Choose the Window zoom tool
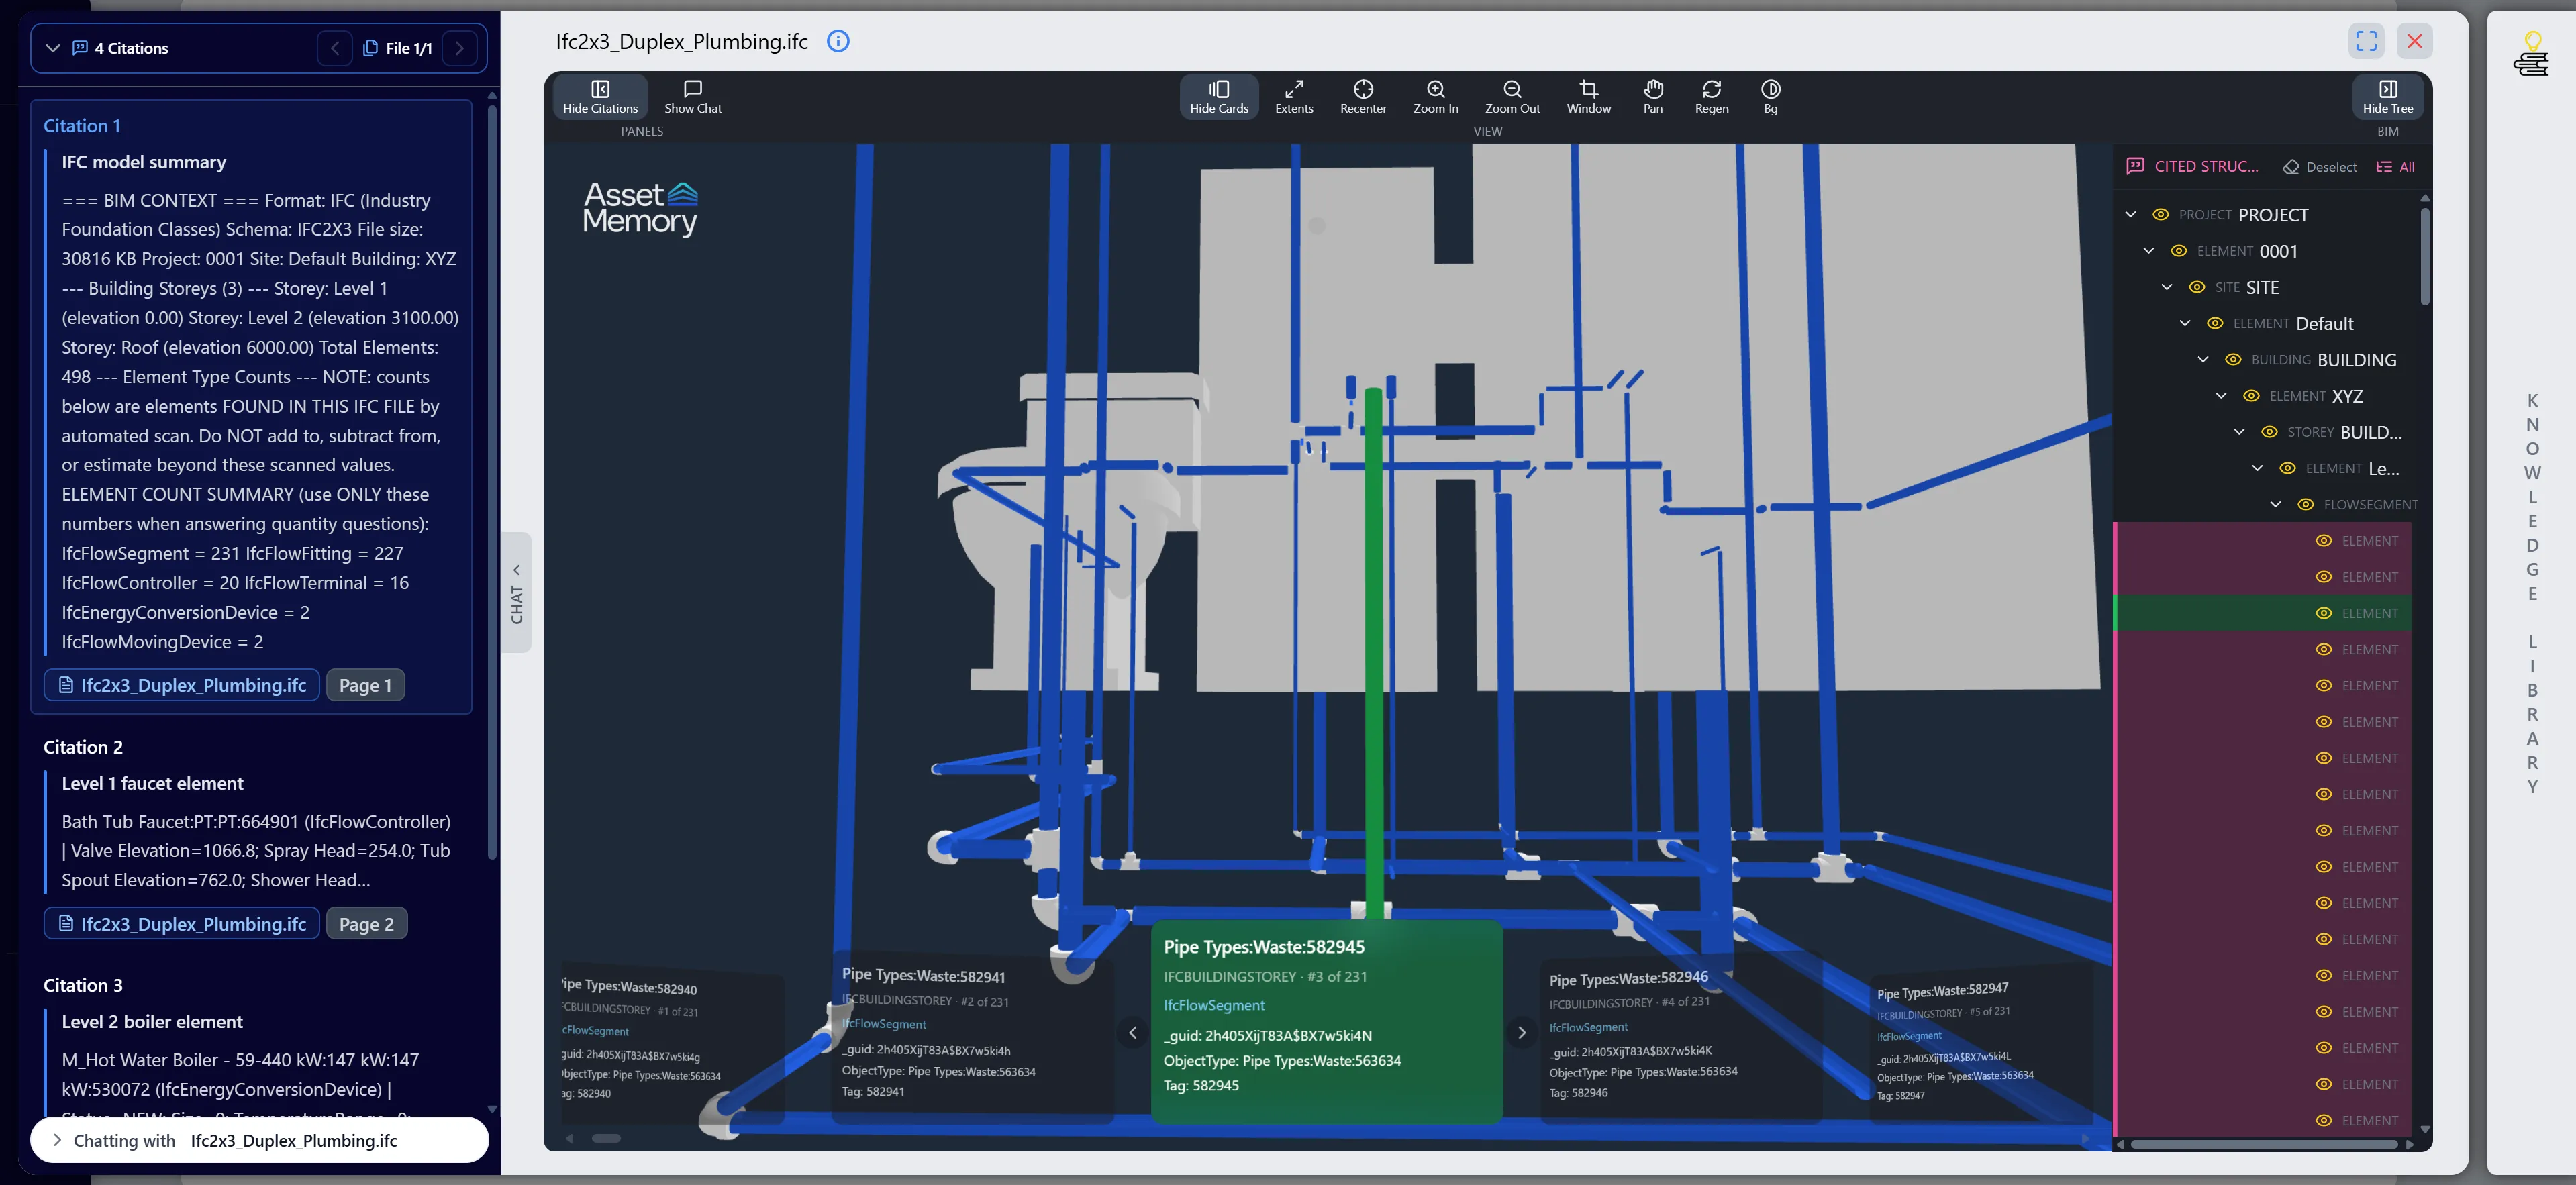Screen dimensions: 2576x1185 (x=1588, y=96)
